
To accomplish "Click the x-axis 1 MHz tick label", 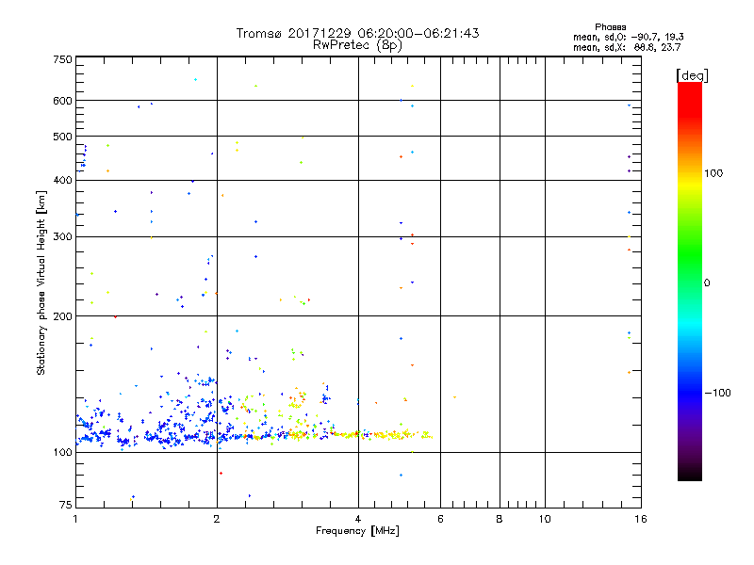I will pos(75,519).
